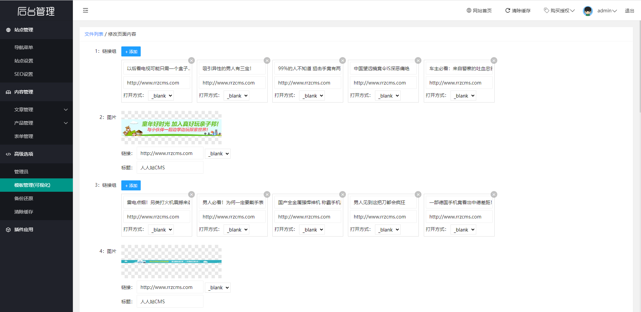The width and height of the screenshot is (641, 312).
Task: Remove the link card '99%的人不知道 狙击手竟有两'
Action: coord(343,60)
